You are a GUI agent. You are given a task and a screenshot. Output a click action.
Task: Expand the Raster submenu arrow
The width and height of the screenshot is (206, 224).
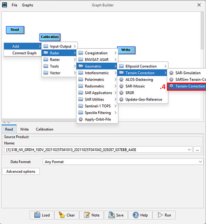coord(75,60)
